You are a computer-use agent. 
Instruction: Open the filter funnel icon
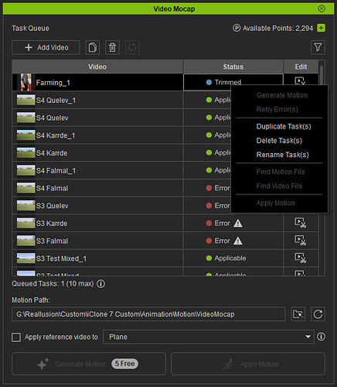[x=318, y=47]
